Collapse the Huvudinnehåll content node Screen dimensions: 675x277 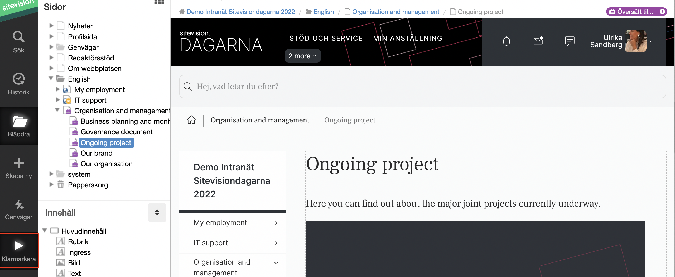point(45,231)
